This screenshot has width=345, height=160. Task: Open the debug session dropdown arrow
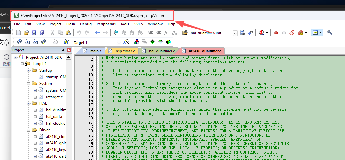coord(267,33)
